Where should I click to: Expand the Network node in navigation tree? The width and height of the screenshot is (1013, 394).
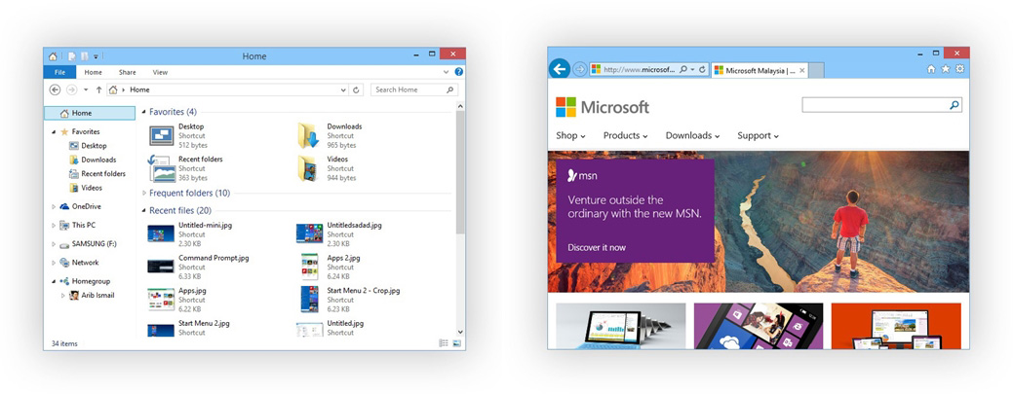point(54,263)
